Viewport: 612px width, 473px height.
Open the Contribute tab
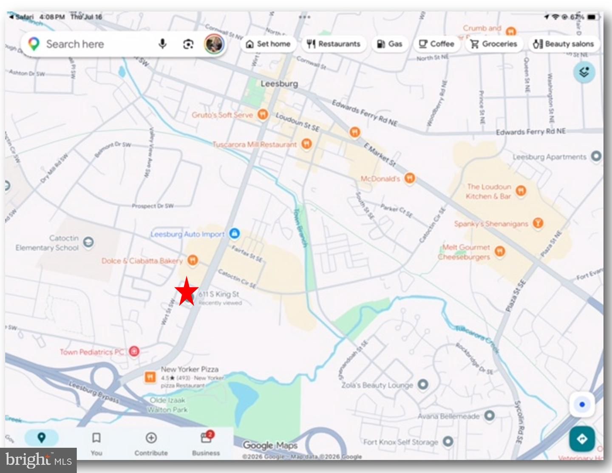click(x=151, y=443)
